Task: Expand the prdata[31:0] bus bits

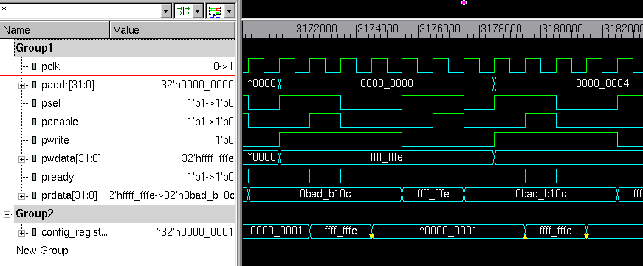Action: coord(21,196)
